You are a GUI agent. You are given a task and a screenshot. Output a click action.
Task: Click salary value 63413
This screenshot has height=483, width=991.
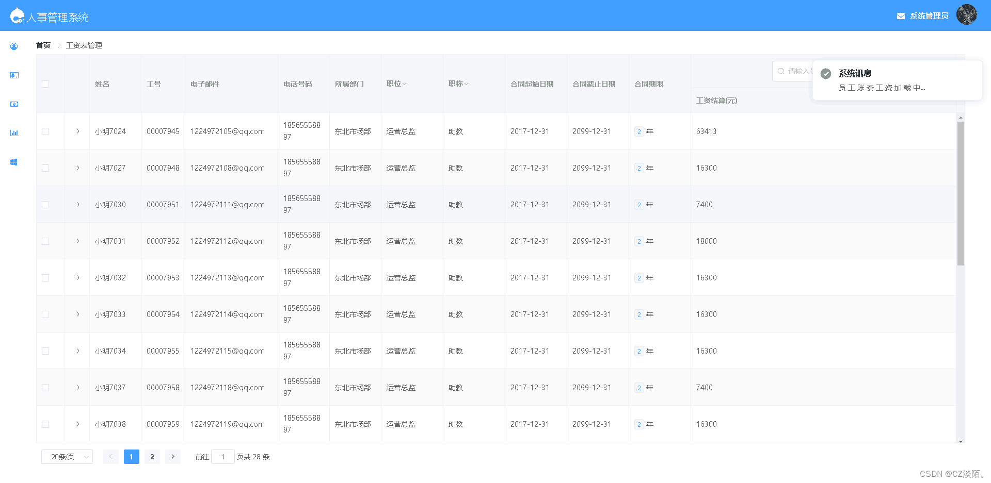tap(706, 131)
